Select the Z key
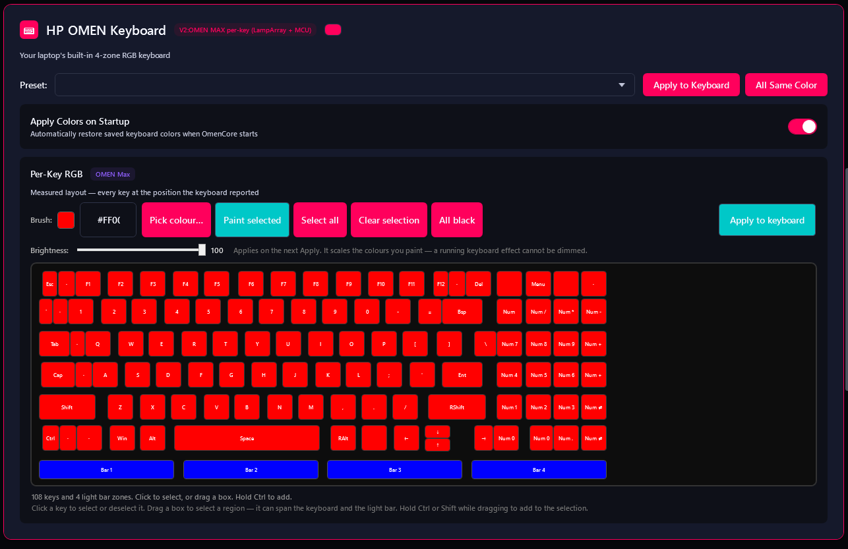 tap(120, 407)
